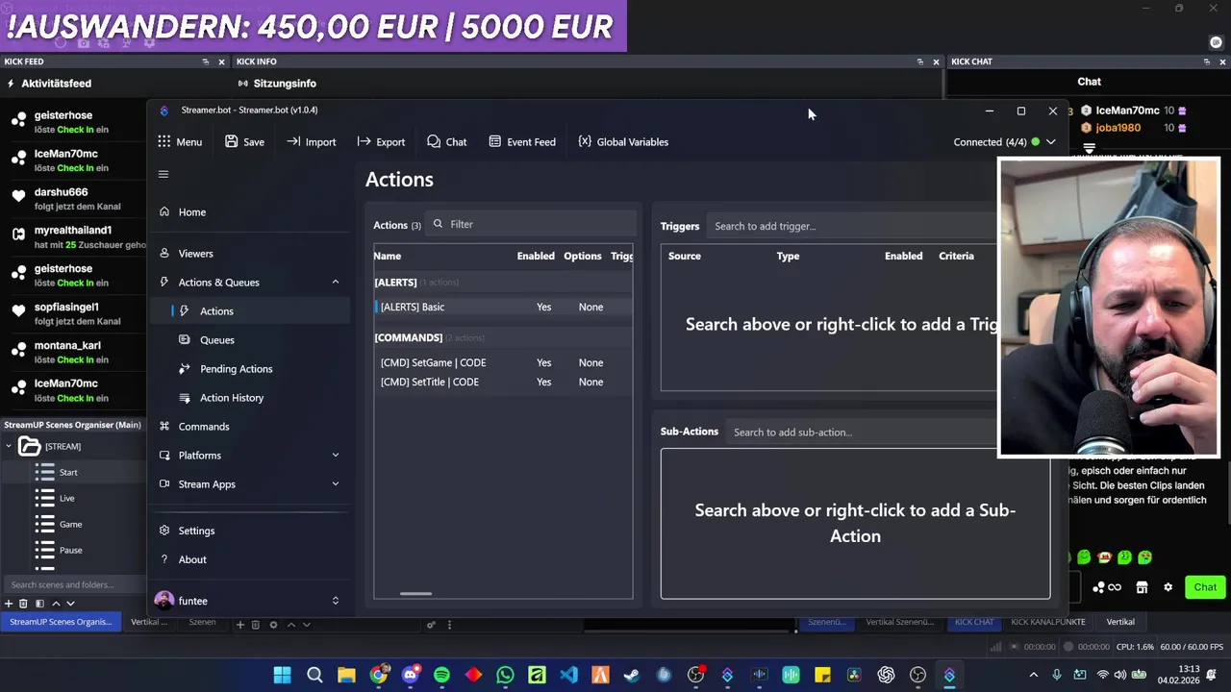Move scene down in Scenes Organiser

pyautogui.click(x=70, y=604)
